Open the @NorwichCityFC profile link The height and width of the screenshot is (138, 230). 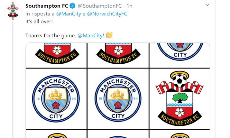[x=107, y=14]
